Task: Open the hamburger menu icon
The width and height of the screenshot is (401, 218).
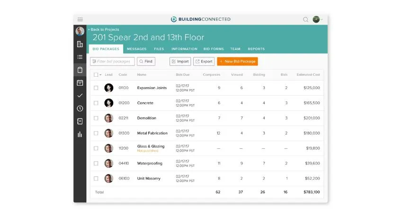Action: tap(80, 19)
